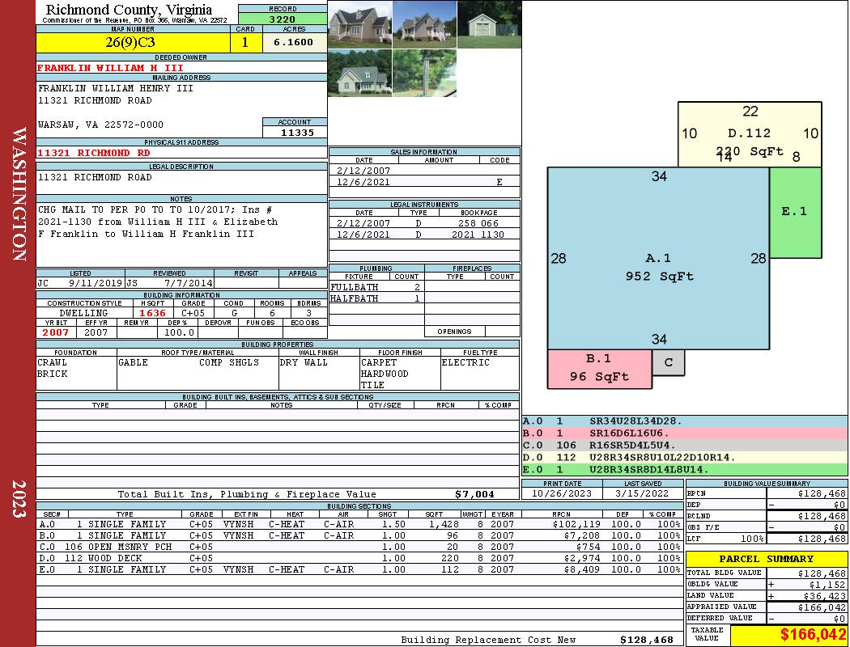The height and width of the screenshot is (647, 850).
Task: Select listed date 9/11/2019
Action: [96, 282]
